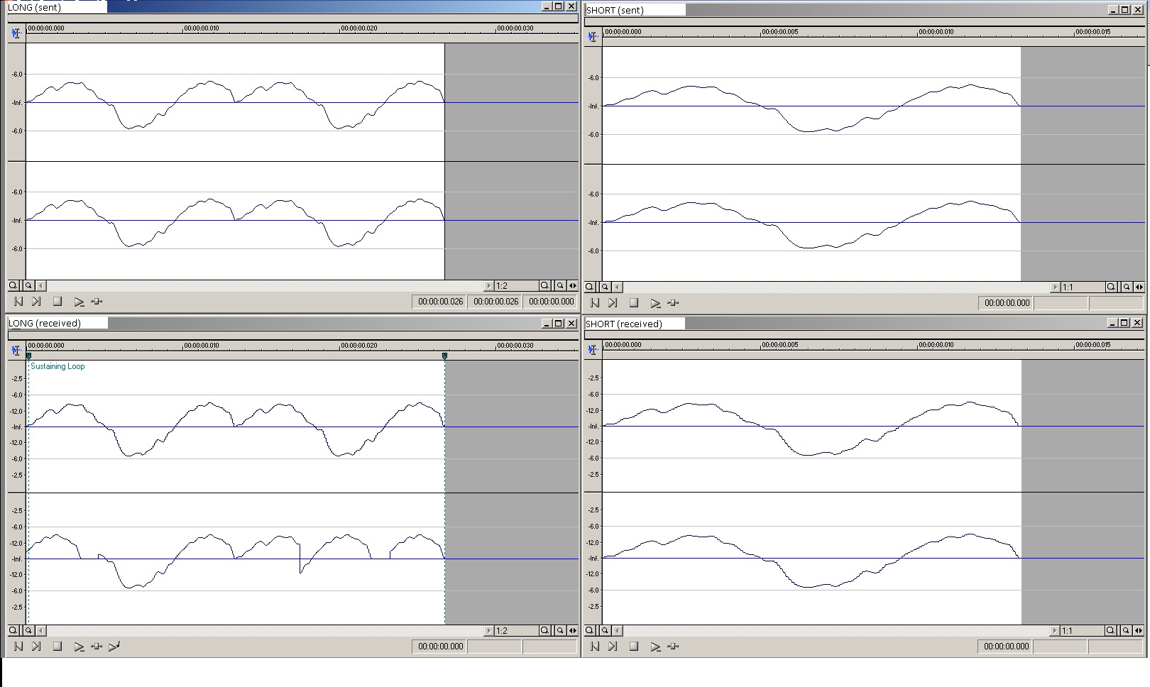Click time zoom-in magnifier in SHORT (received)
The image size is (1150, 687).
[x=1111, y=630]
